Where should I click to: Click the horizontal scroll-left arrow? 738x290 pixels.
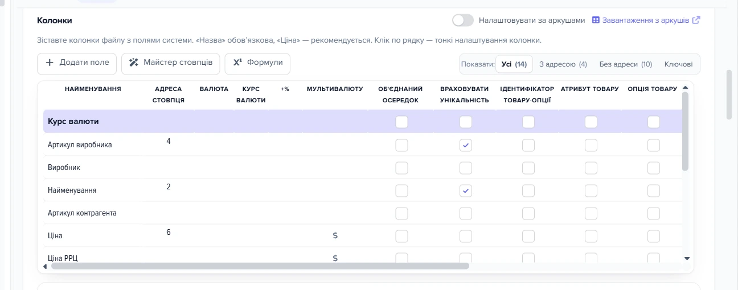point(46,266)
